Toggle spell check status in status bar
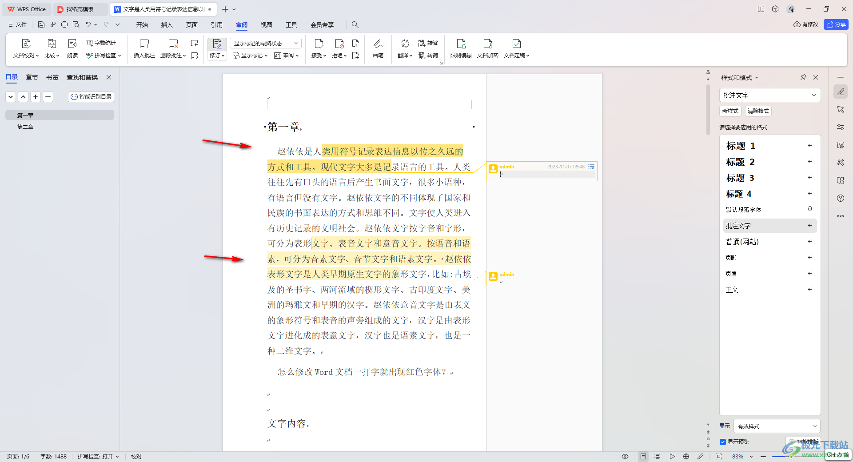 98,456
